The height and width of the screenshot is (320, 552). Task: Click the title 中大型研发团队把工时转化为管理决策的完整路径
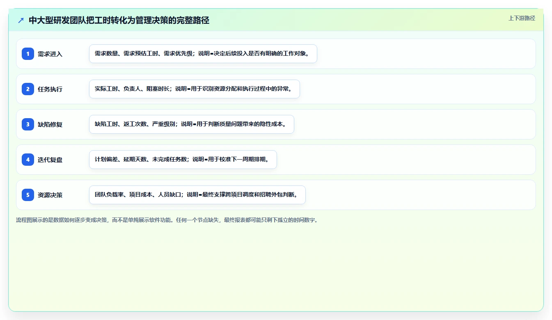[119, 21]
